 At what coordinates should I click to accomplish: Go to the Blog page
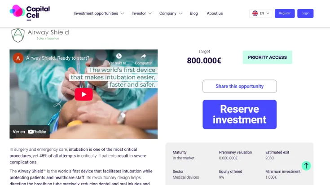(194, 13)
